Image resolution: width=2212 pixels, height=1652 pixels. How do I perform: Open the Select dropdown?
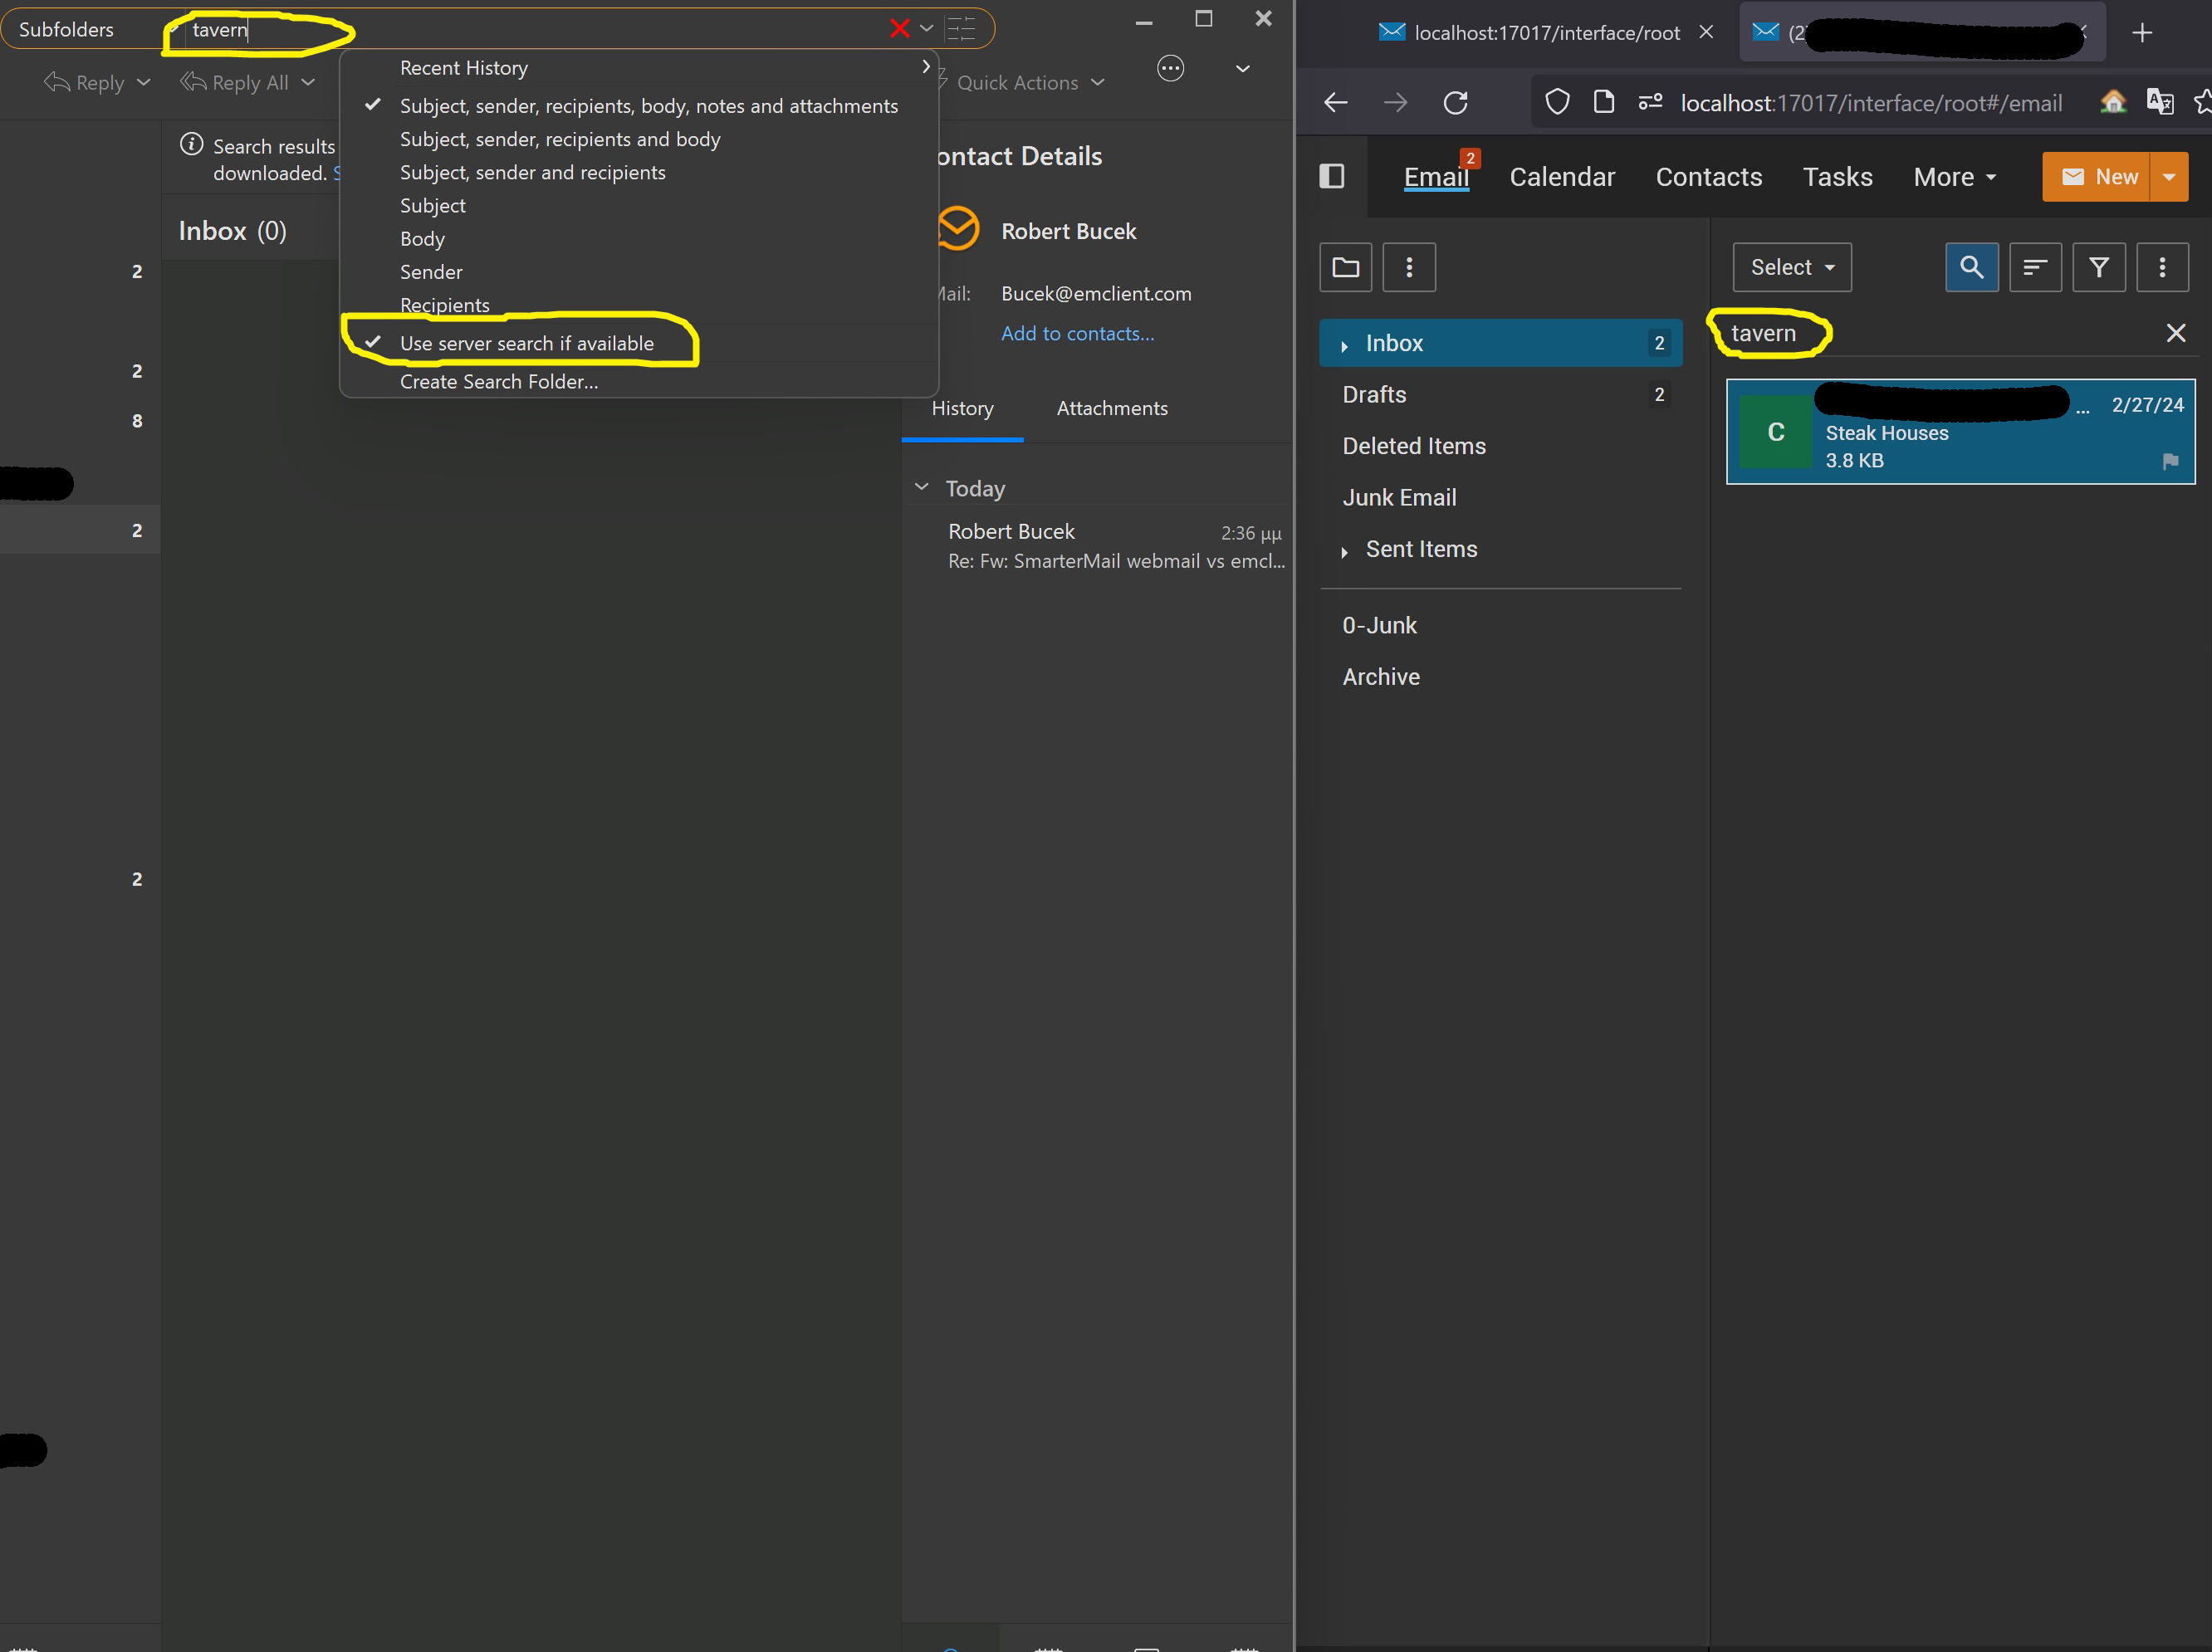pyautogui.click(x=1791, y=267)
